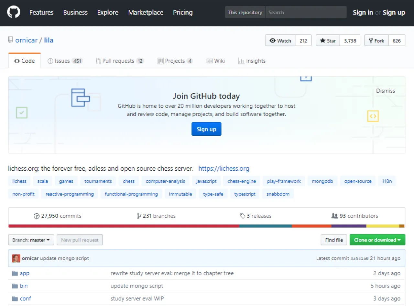This screenshot has height=306, width=414.
Task: Dismiss the Join GitHub banner
Action: pos(386,91)
